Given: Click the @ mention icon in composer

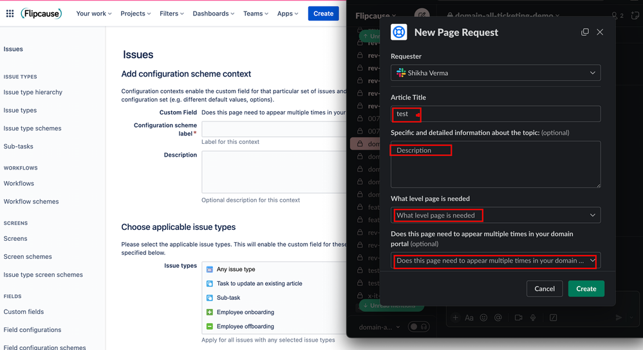Looking at the screenshot, I should (498, 318).
